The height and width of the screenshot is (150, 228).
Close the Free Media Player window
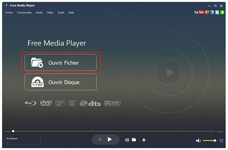[x=221, y=6]
